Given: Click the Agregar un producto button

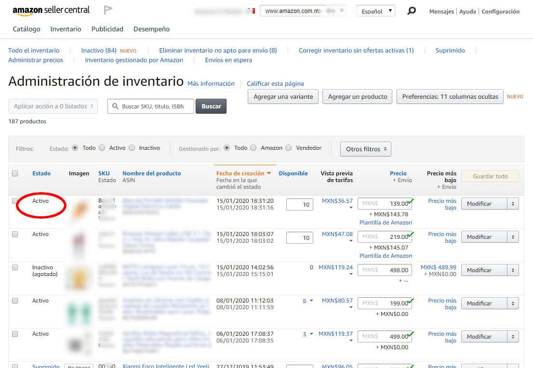Looking at the screenshot, I should [x=357, y=96].
